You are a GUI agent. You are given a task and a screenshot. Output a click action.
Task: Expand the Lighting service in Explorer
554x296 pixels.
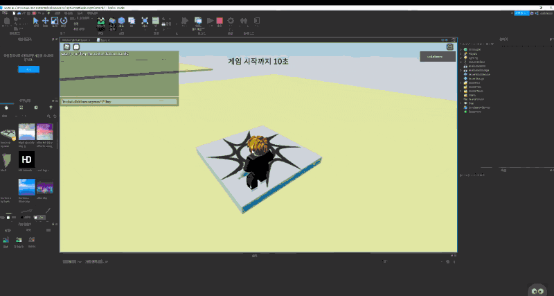pos(462,58)
